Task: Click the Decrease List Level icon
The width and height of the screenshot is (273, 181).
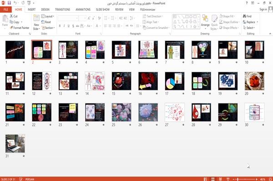Action: tap(121, 18)
